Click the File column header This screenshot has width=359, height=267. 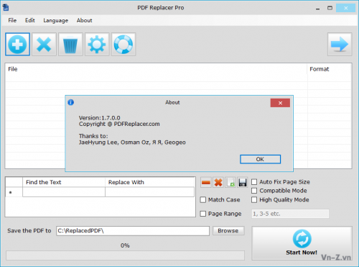[156, 69]
